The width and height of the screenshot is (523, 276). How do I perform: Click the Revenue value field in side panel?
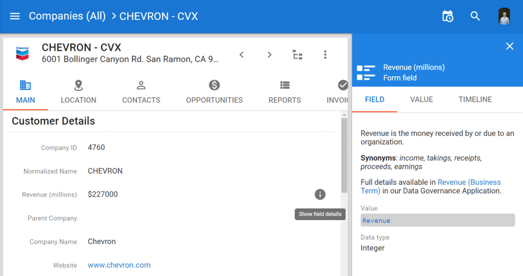tap(438, 220)
